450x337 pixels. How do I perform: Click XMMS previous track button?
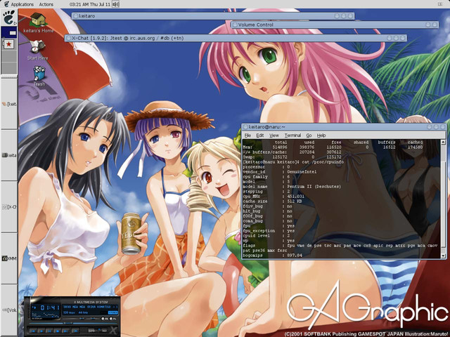[x=33, y=331]
